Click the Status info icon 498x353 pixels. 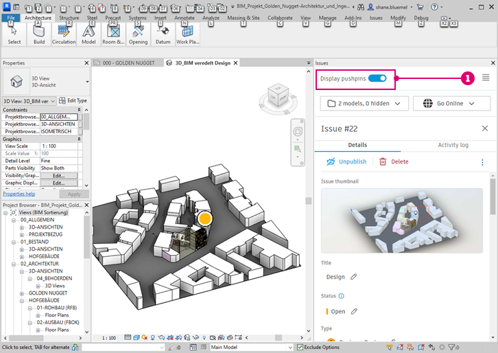[342, 296]
